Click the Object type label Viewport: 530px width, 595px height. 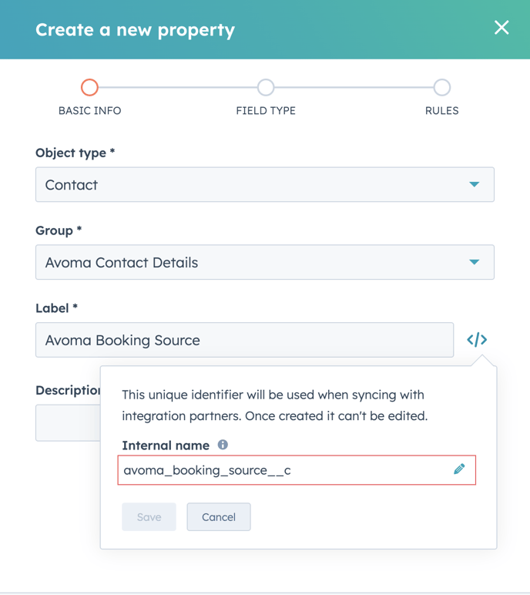(75, 153)
